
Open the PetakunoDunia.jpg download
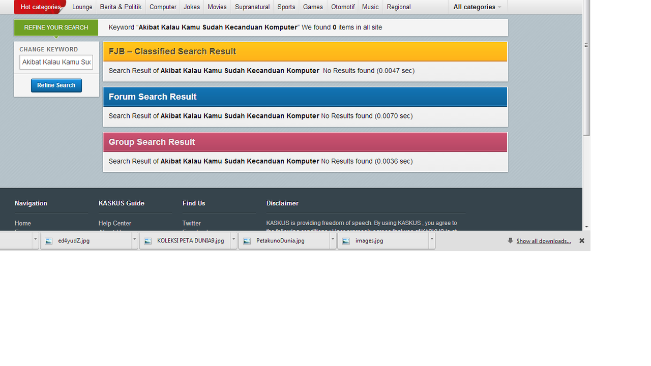284,240
